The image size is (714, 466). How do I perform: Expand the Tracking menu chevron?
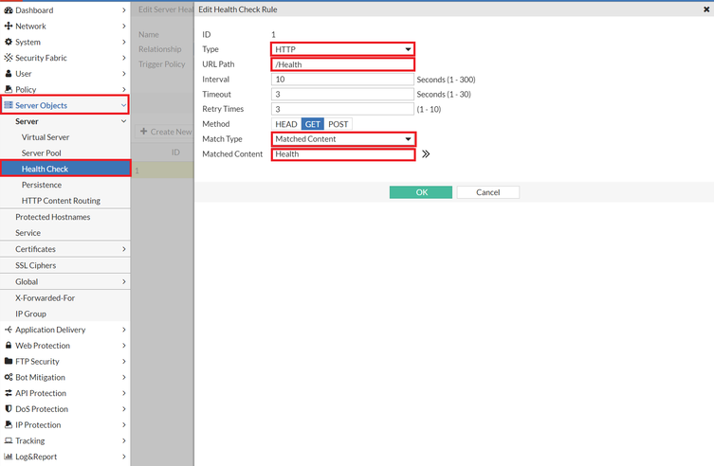124,440
